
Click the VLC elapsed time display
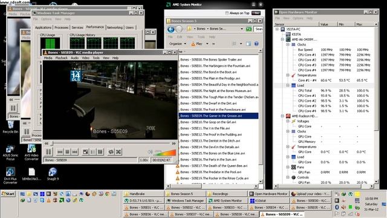point(161,160)
